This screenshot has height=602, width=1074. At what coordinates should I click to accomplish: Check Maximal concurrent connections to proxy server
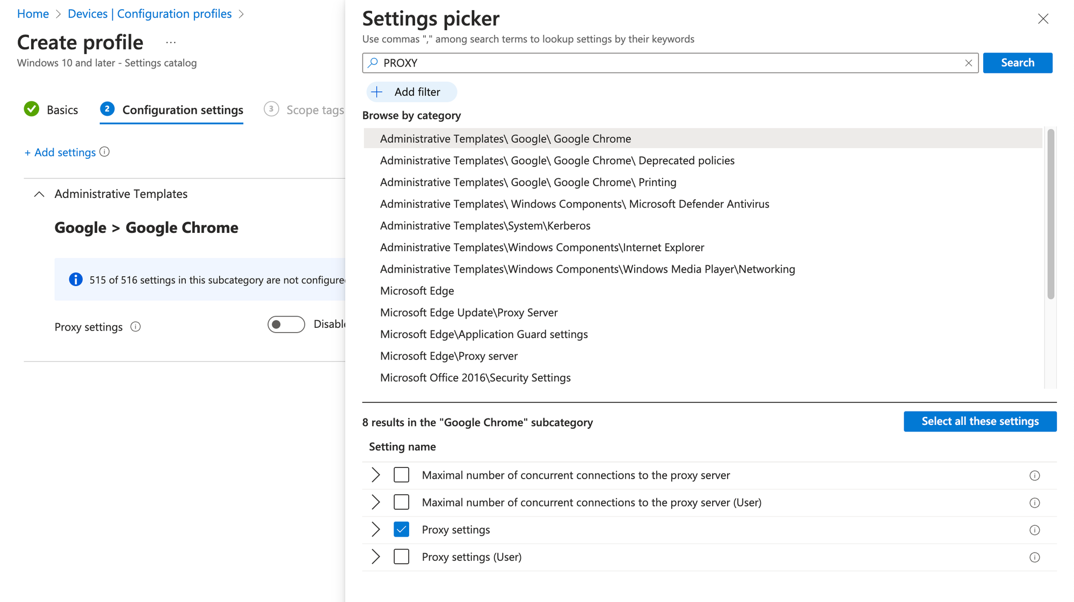point(401,475)
